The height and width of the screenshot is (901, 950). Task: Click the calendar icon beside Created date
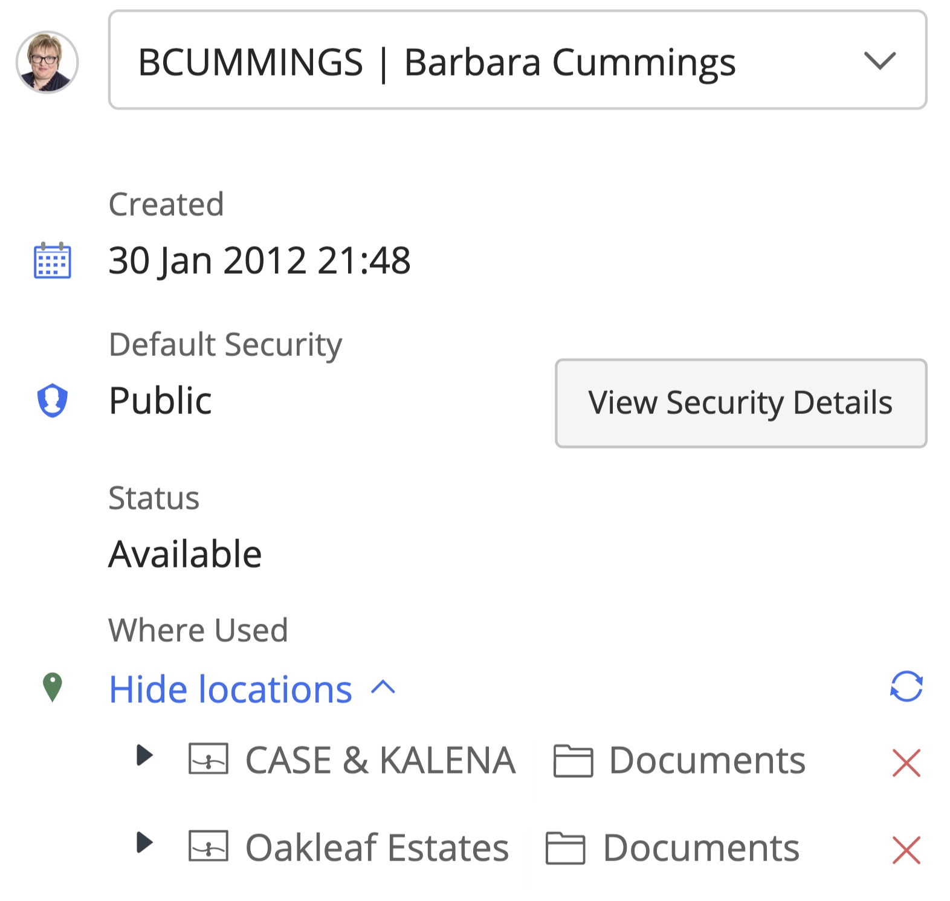pos(52,260)
